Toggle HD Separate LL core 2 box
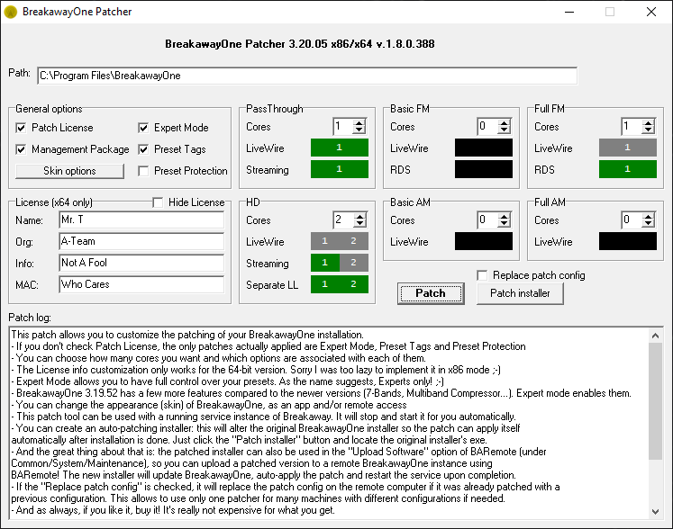 click(x=354, y=284)
